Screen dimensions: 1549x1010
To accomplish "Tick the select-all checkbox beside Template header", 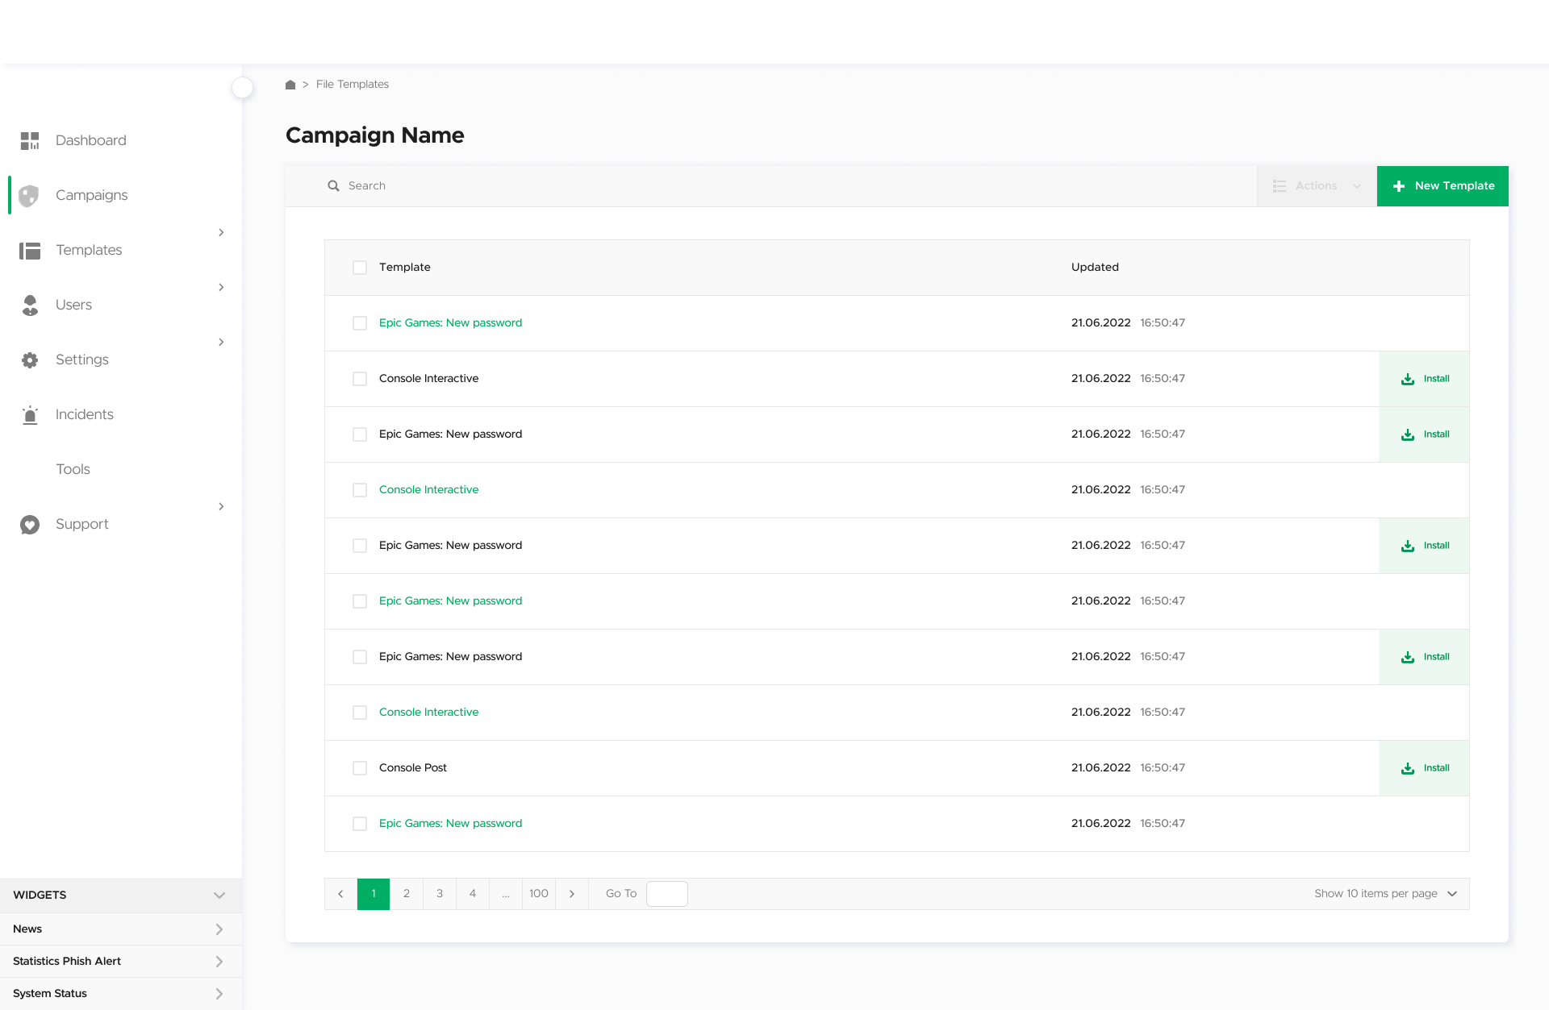I will 360,268.
